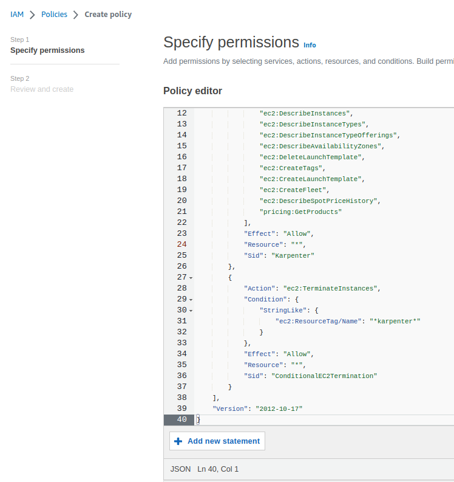Place cursor on the Version line
Screen dimensions: 454x482
pos(257,408)
